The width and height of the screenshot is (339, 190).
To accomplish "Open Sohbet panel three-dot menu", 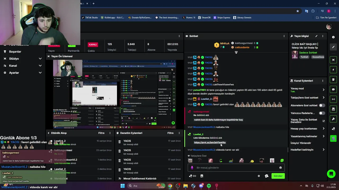I will pos(284,36).
